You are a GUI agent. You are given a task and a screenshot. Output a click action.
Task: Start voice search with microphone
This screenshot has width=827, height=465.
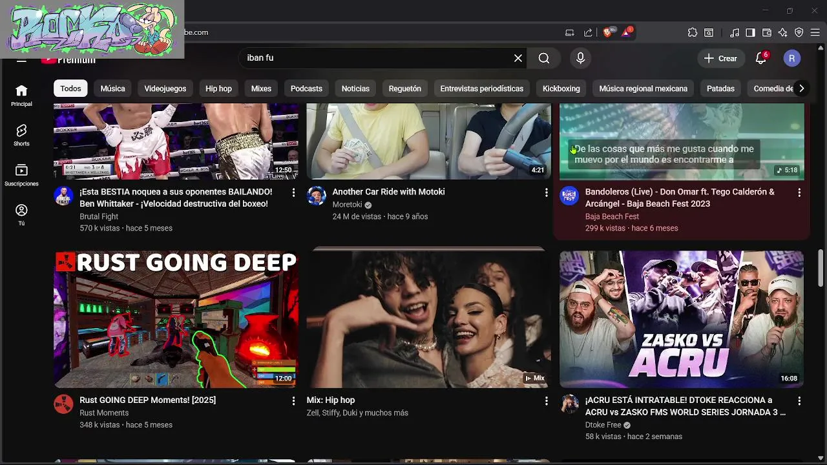coord(580,58)
